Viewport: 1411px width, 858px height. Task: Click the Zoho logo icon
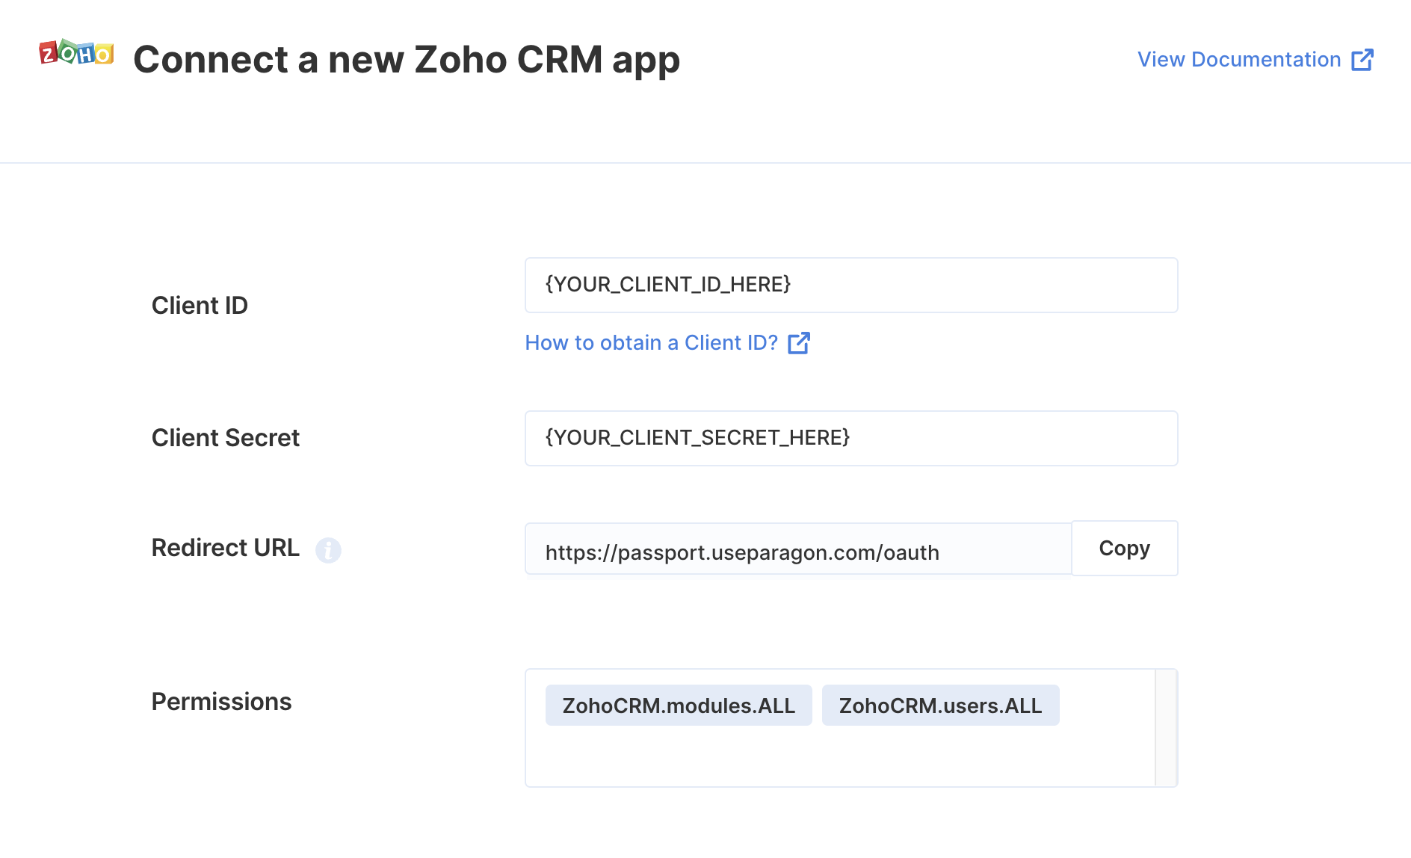[76, 52]
